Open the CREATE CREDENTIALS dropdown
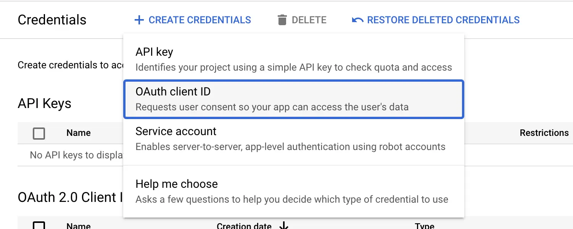573x229 pixels. tap(192, 20)
